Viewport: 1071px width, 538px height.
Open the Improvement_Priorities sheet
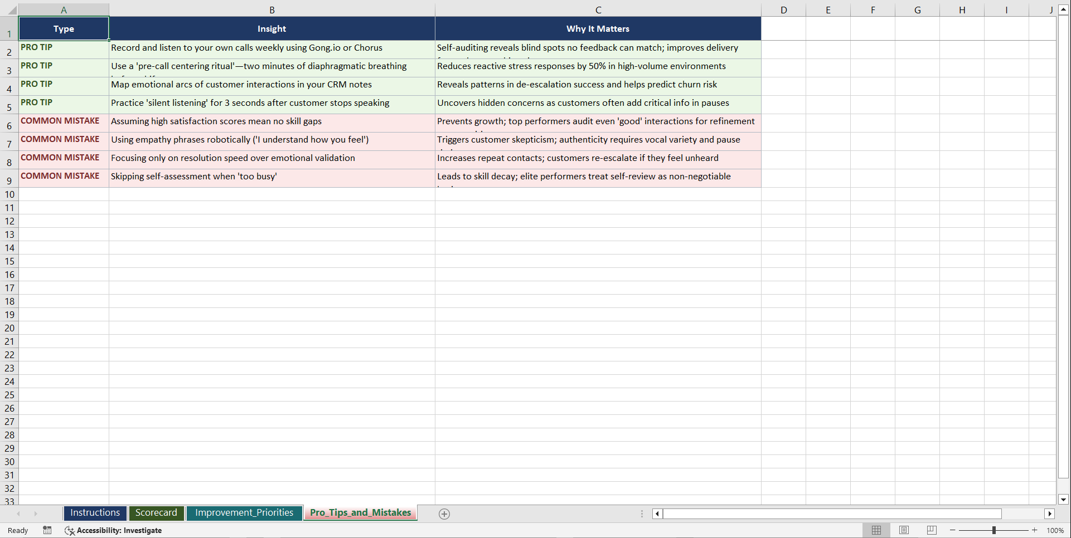[x=244, y=512]
